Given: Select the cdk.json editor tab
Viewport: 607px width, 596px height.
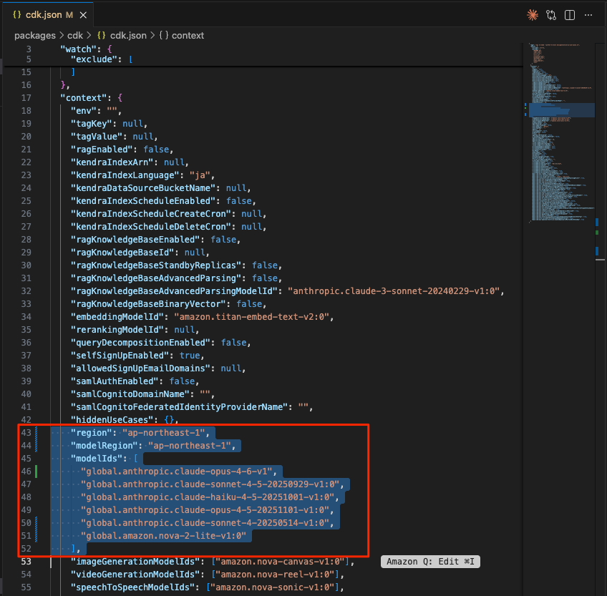Looking at the screenshot, I should [x=43, y=14].
